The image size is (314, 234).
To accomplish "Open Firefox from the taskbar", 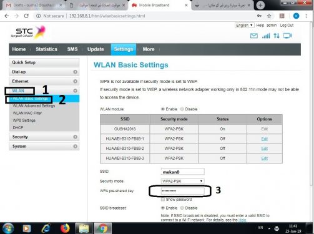I will 65,228.
